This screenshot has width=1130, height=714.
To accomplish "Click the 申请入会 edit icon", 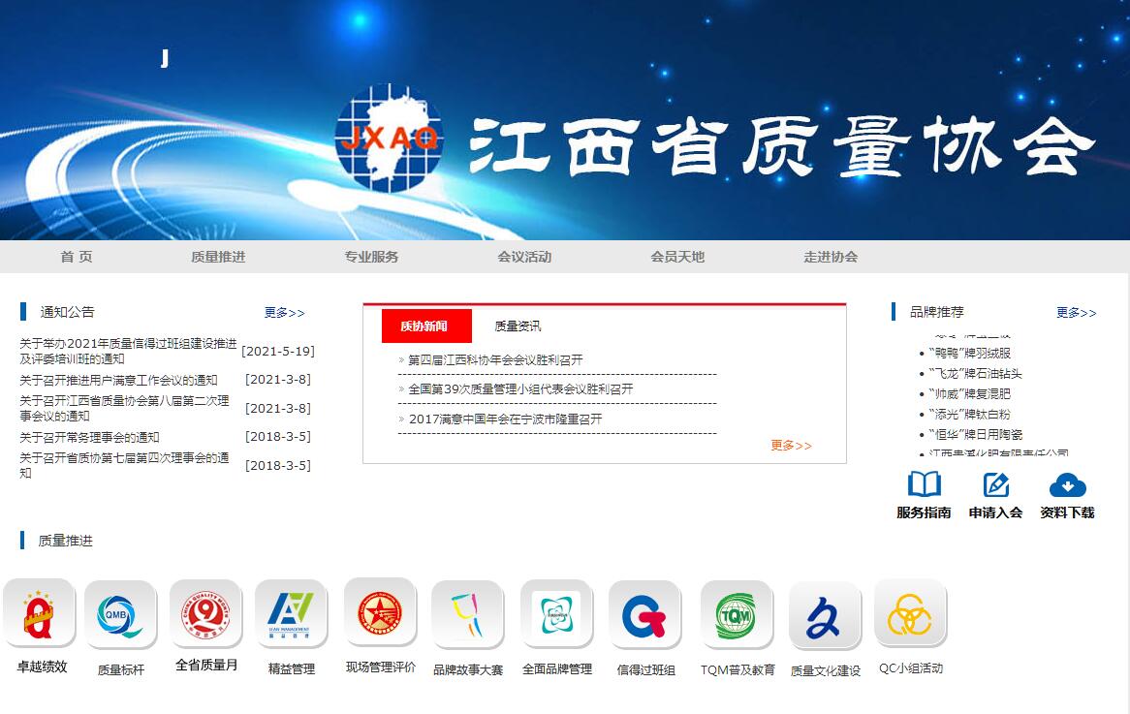I will tap(995, 485).
